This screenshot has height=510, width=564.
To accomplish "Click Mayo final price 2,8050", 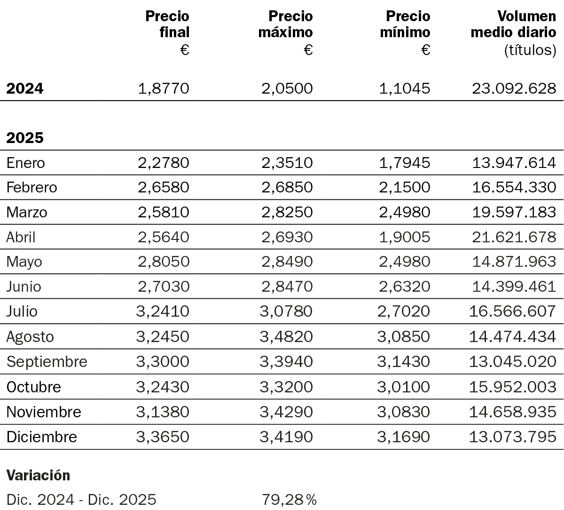I will [x=164, y=262].
